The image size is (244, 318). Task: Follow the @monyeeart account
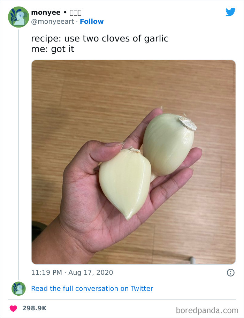point(92,21)
